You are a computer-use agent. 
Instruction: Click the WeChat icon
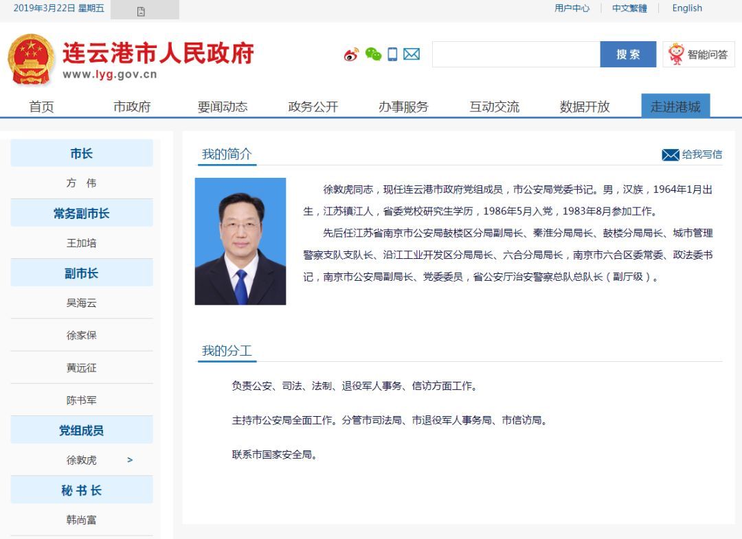coord(373,54)
